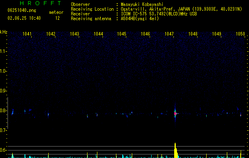Select the observer name Masayuki Kobayashi
This screenshot has width=249, height=158.
pos(142,4)
